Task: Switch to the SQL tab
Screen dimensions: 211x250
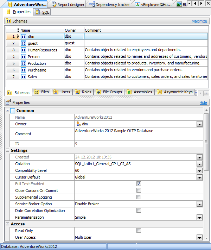Action: coord(43,12)
